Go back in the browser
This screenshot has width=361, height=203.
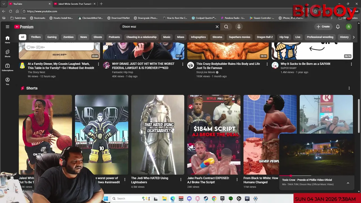tap(4, 11)
